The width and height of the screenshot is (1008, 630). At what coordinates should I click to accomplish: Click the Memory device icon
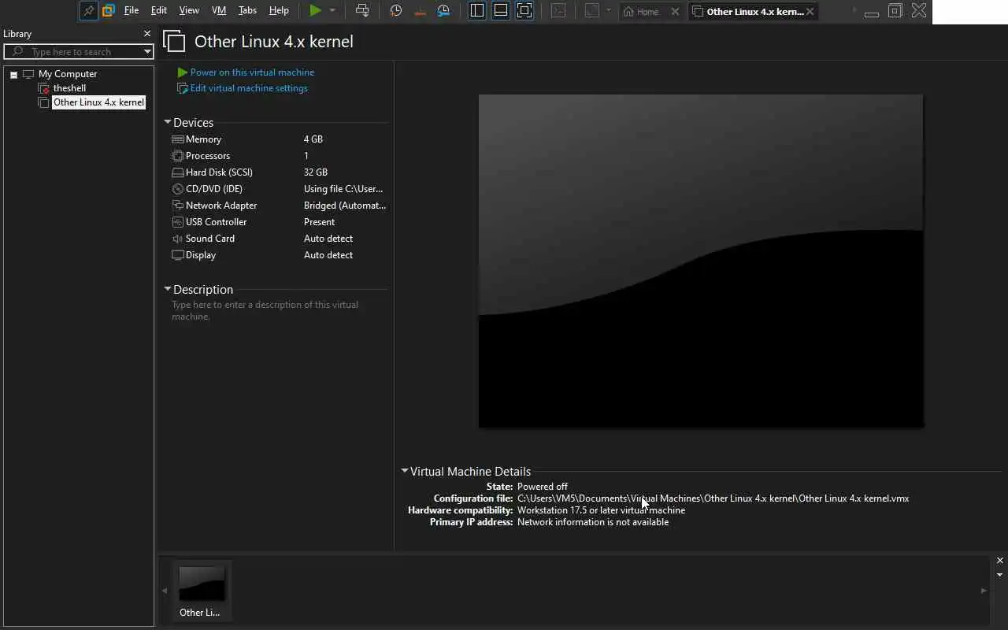[178, 139]
